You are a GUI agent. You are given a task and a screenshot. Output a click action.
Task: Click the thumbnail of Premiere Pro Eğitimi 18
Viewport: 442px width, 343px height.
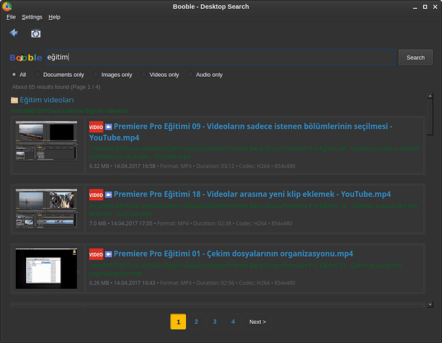(x=47, y=209)
